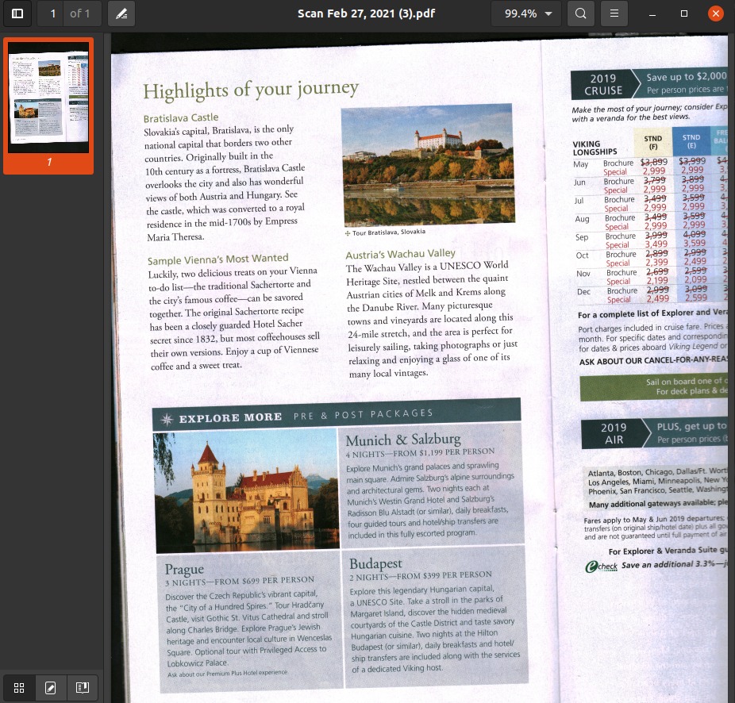
Task: Minimize the document viewer window
Action: pos(652,13)
